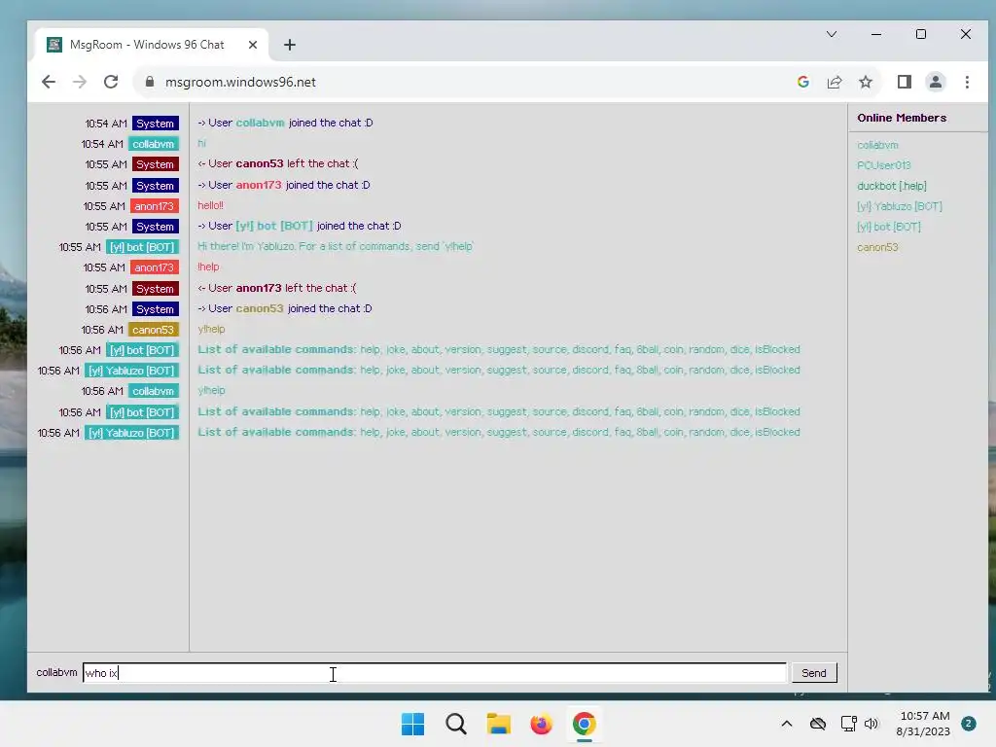Select [y!] bot [BOT] in Online Members
This screenshot has width=996, height=747.
889,226
